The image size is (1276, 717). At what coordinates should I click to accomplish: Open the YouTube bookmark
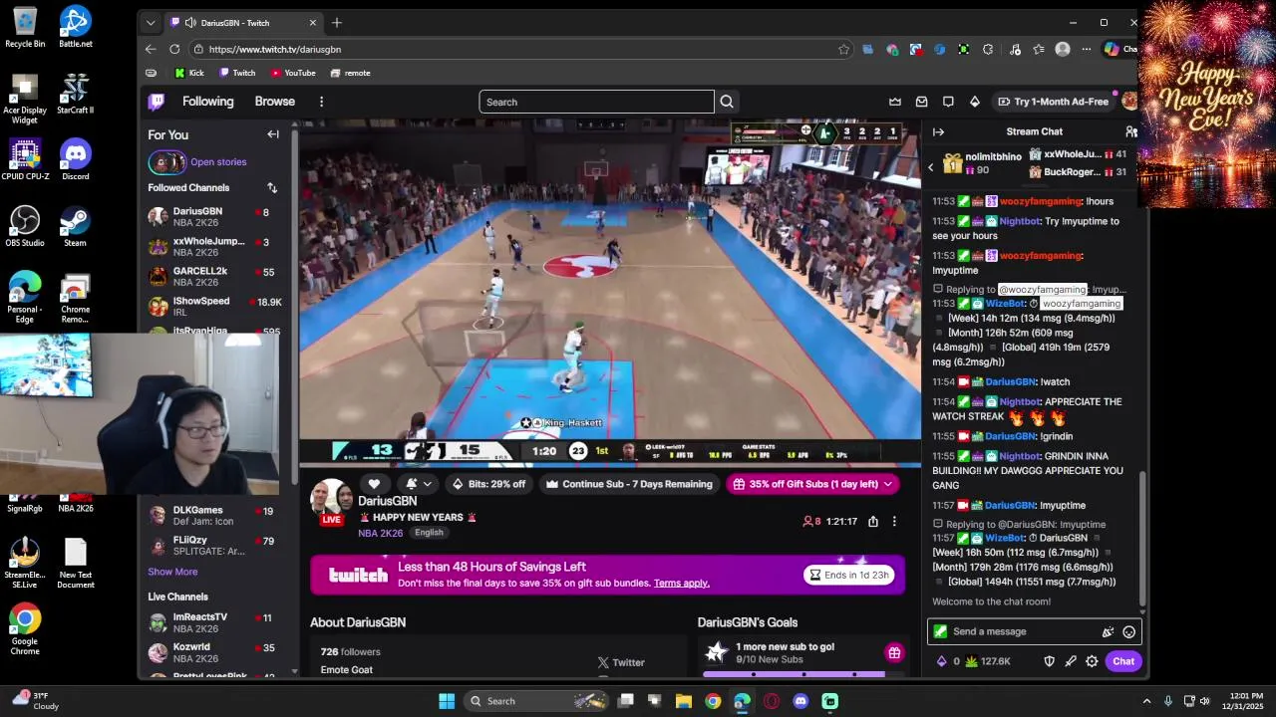tap(293, 73)
